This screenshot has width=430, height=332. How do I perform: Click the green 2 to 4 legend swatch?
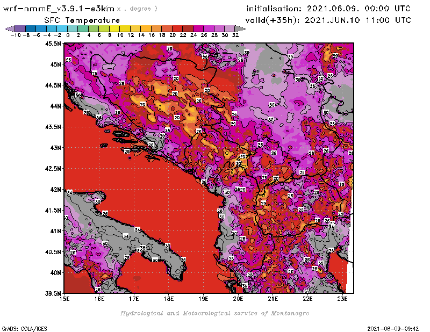[x=83, y=28]
